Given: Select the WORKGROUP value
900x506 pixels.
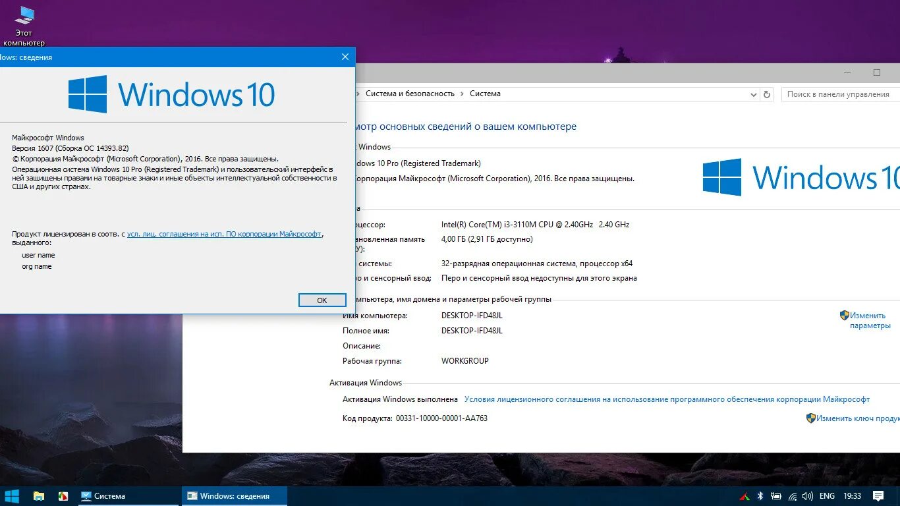Looking at the screenshot, I should (x=465, y=361).
